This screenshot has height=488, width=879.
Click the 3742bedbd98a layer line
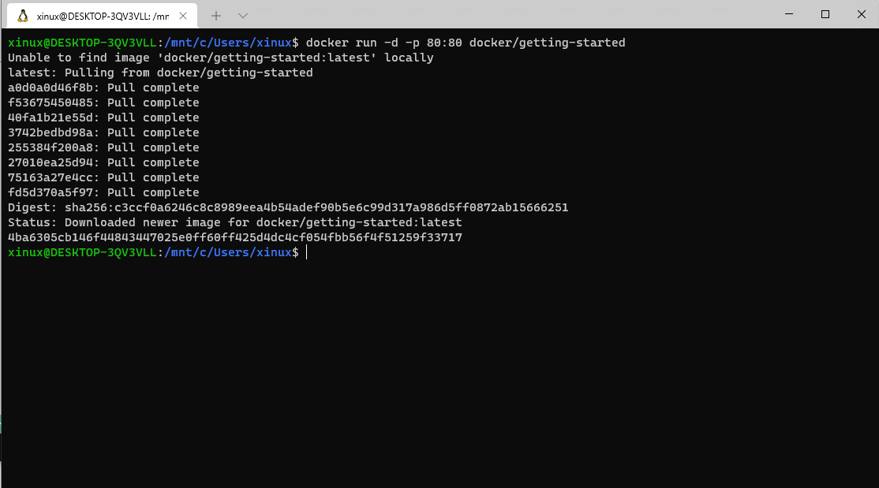point(103,132)
